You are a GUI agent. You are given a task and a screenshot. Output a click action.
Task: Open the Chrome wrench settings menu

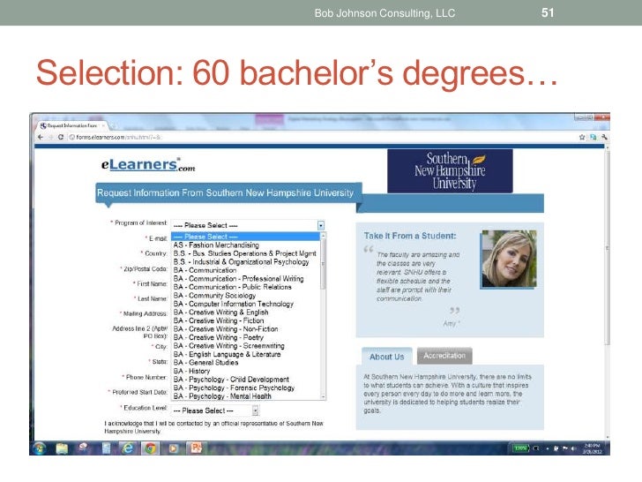(604, 137)
